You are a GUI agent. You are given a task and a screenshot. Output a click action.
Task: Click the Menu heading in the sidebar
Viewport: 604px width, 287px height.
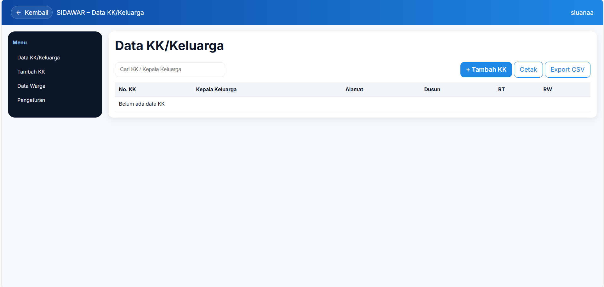click(20, 42)
